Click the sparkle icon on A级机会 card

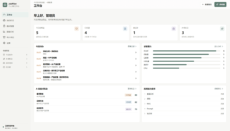222,29
